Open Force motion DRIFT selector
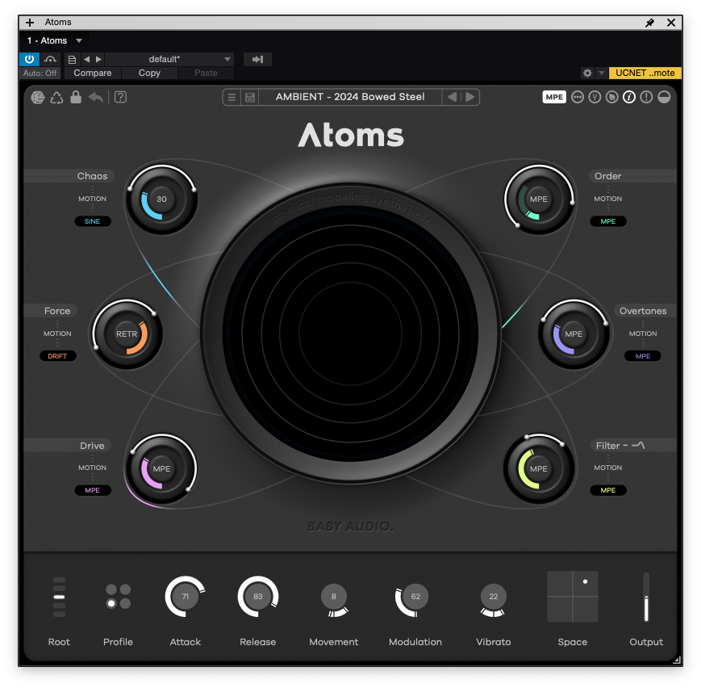 [x=57, y=356]
